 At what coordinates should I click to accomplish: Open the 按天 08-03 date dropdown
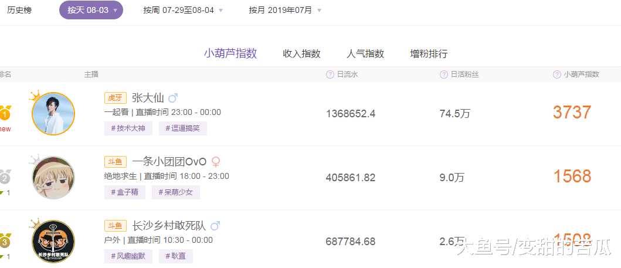point(91,11)
